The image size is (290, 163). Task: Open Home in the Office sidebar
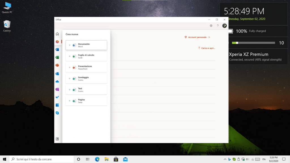pyautogui.click(x=57, y=34)
